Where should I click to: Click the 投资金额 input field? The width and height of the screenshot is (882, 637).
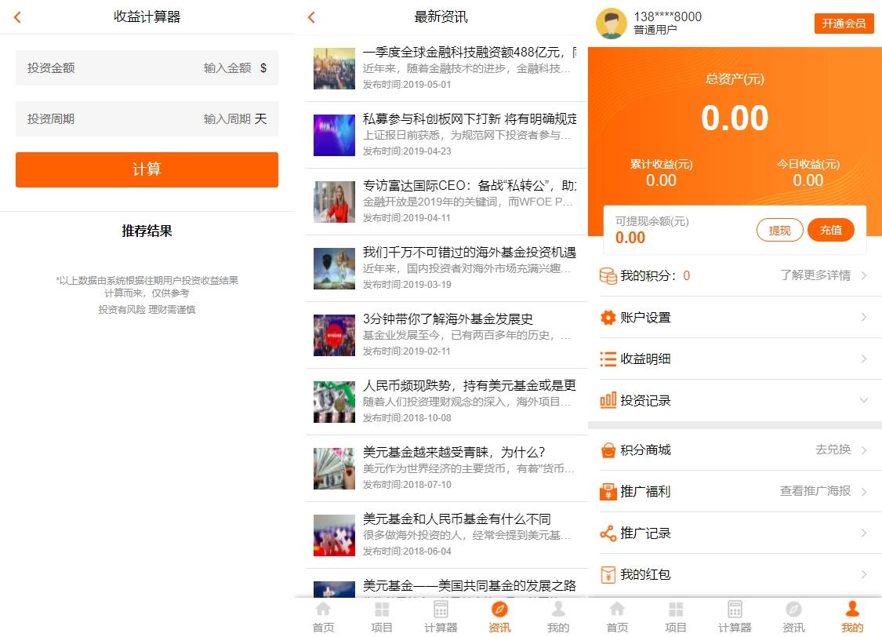pyautogui.click(x=147, y=68)
